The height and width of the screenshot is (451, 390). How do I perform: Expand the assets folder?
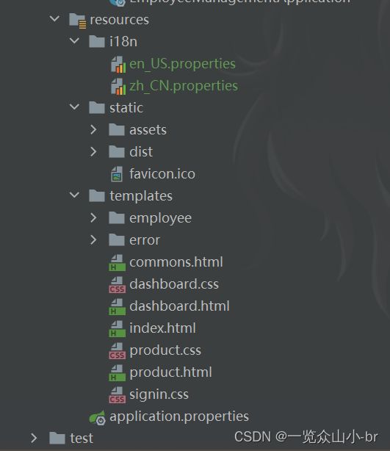93,130
